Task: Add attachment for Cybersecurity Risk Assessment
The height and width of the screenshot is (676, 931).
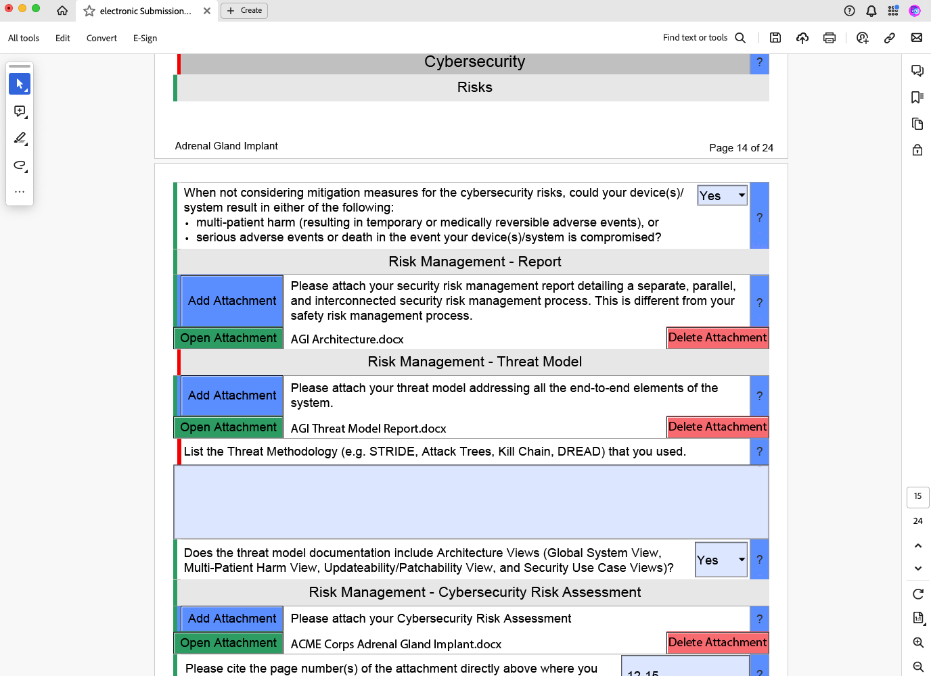Action: (232, 618)
